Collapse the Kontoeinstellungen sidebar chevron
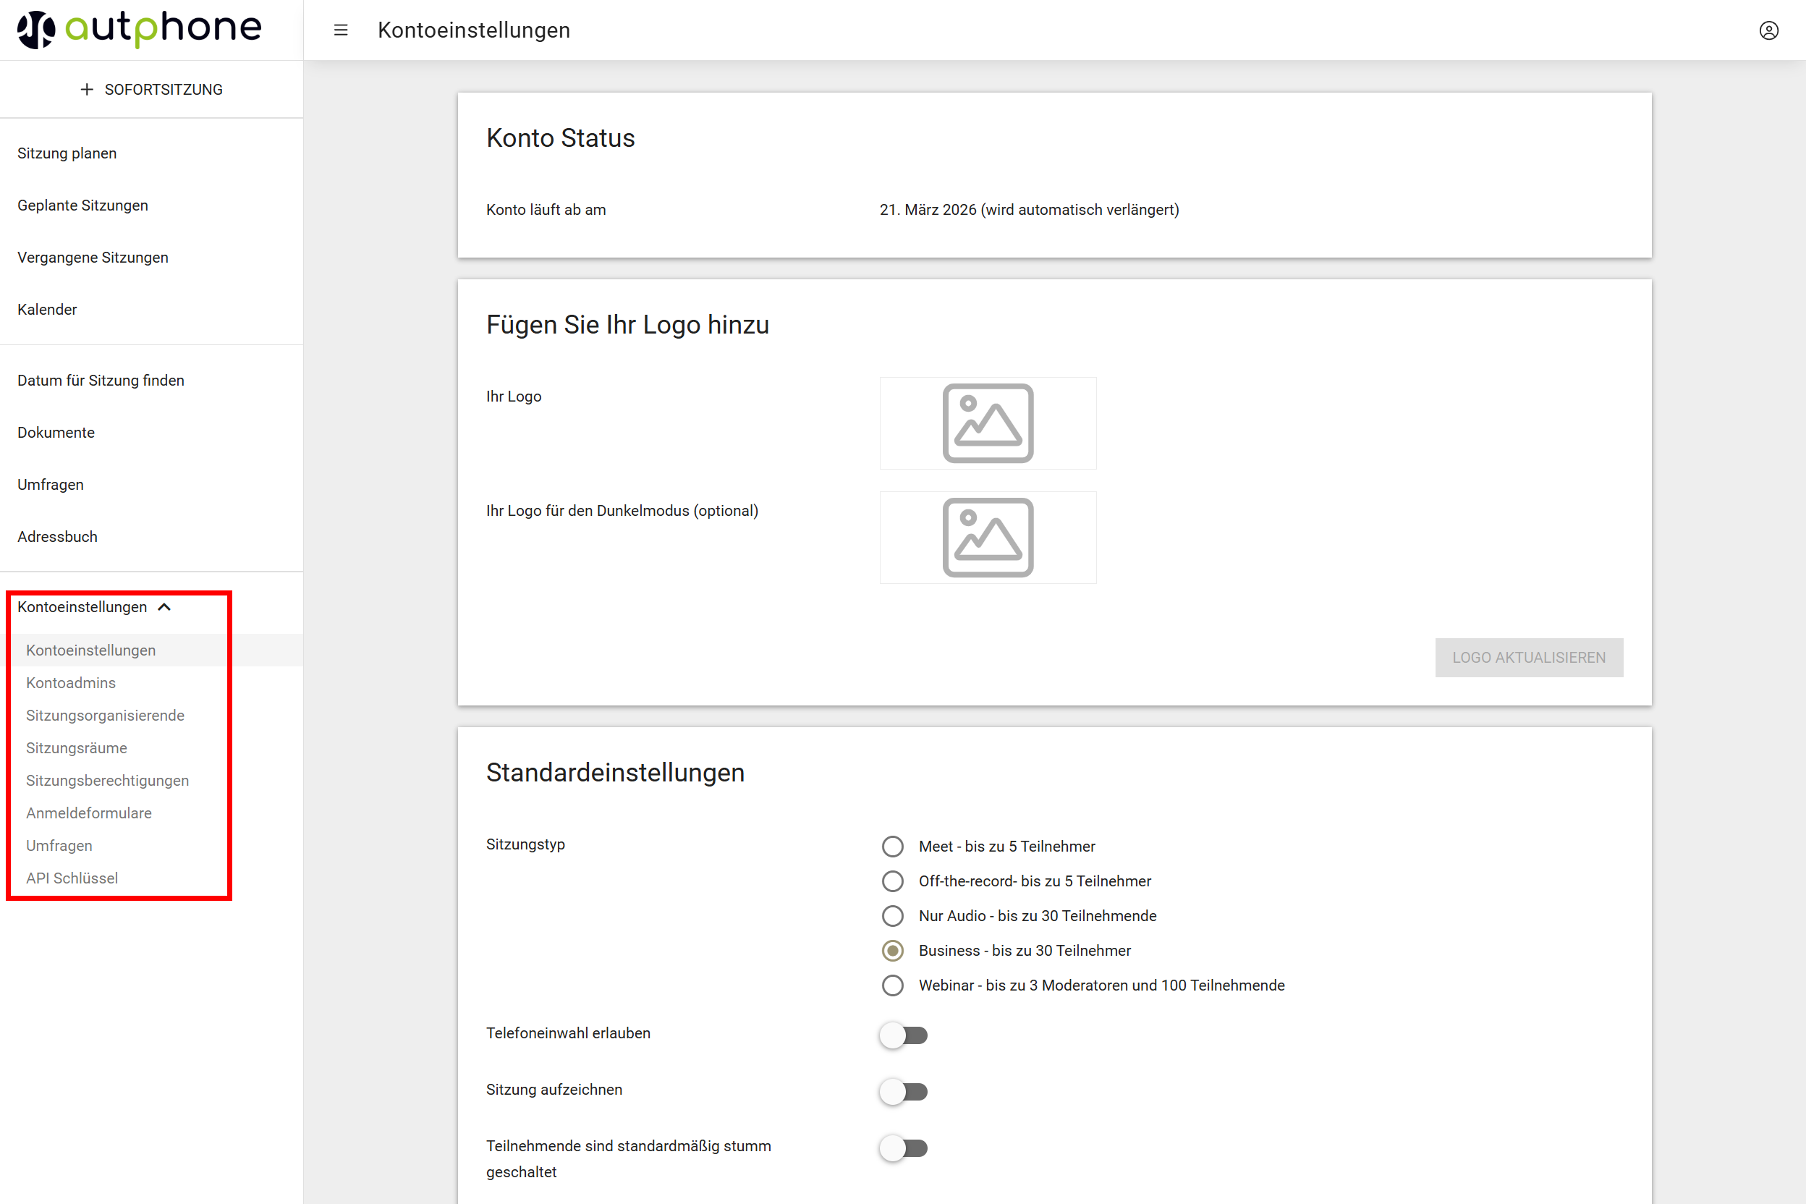1806x1204 pixels. click(164, 607)
